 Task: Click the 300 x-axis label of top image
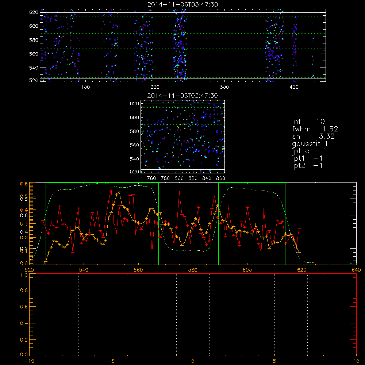[x=224, y=87]
